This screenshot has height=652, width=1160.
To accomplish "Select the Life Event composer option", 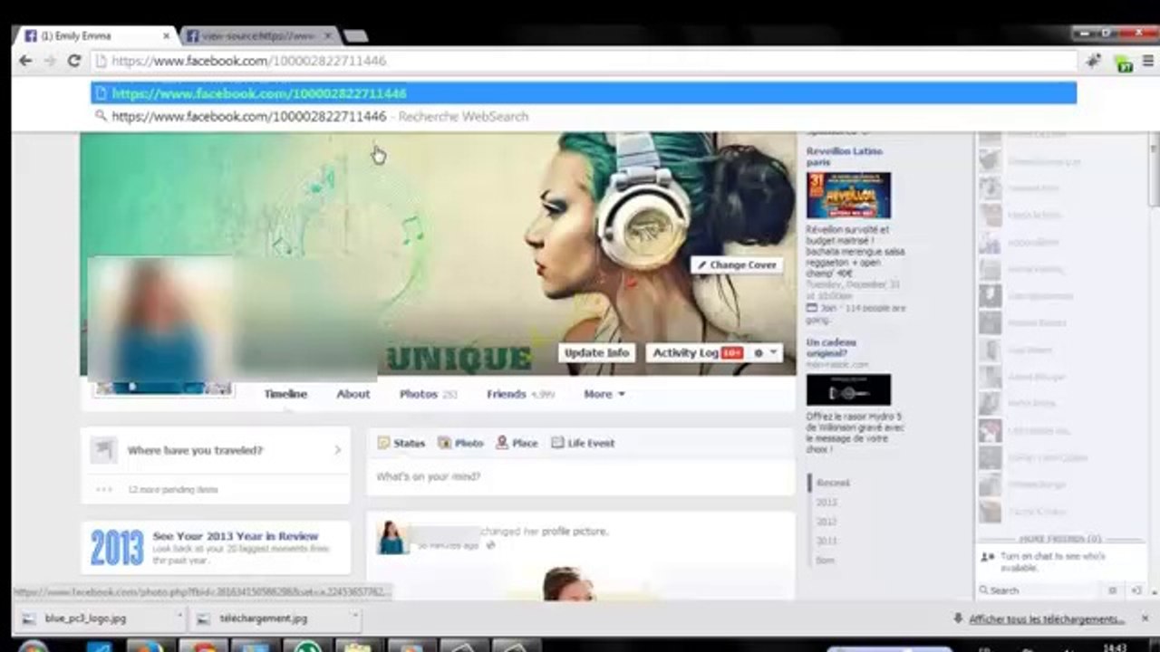I will click(583, 443).
